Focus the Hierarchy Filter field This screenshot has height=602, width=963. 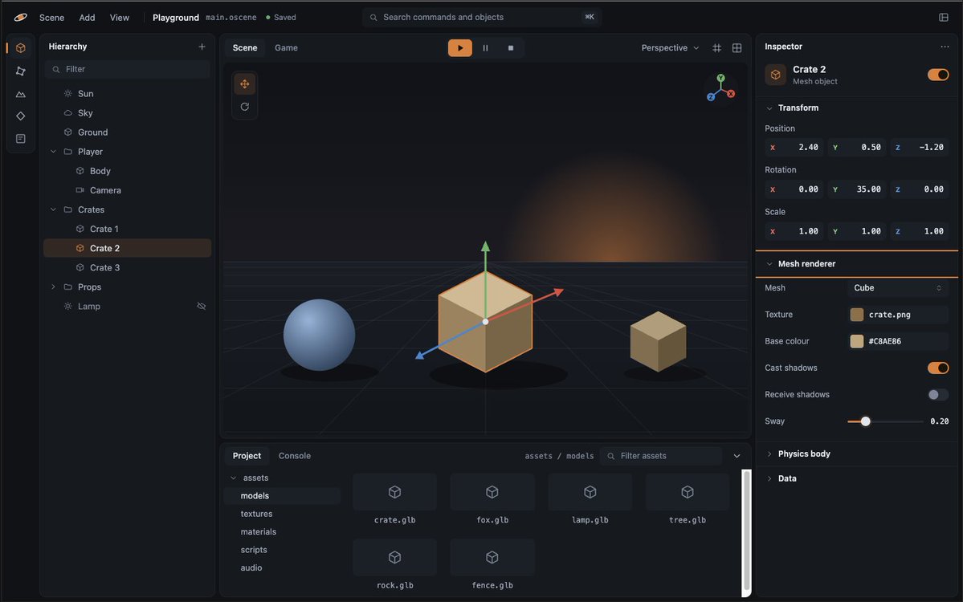(x=127, y=69)
